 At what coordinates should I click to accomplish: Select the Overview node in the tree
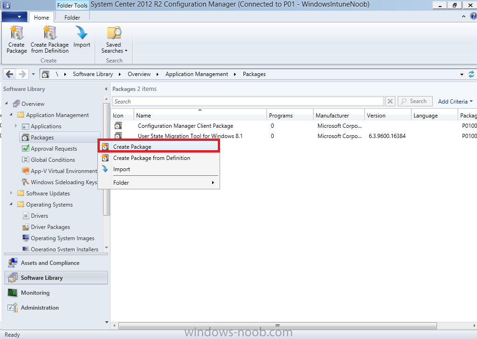tap(33, 104)
